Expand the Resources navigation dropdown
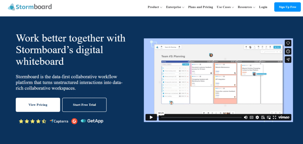 [x=246, y=7]
